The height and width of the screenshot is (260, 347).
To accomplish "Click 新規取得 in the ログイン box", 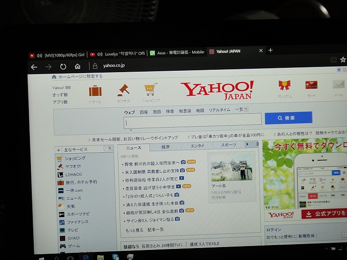I will pyautogui.click(x=307, y=236).
